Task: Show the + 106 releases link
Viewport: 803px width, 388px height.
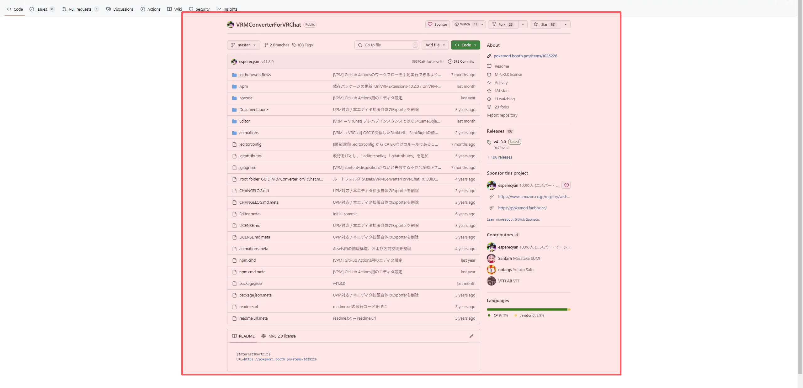Action: point(499,157)
